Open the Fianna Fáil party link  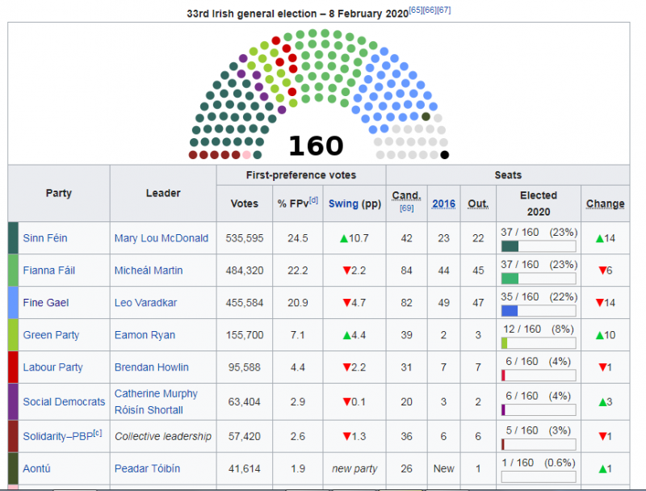[49, 271]
